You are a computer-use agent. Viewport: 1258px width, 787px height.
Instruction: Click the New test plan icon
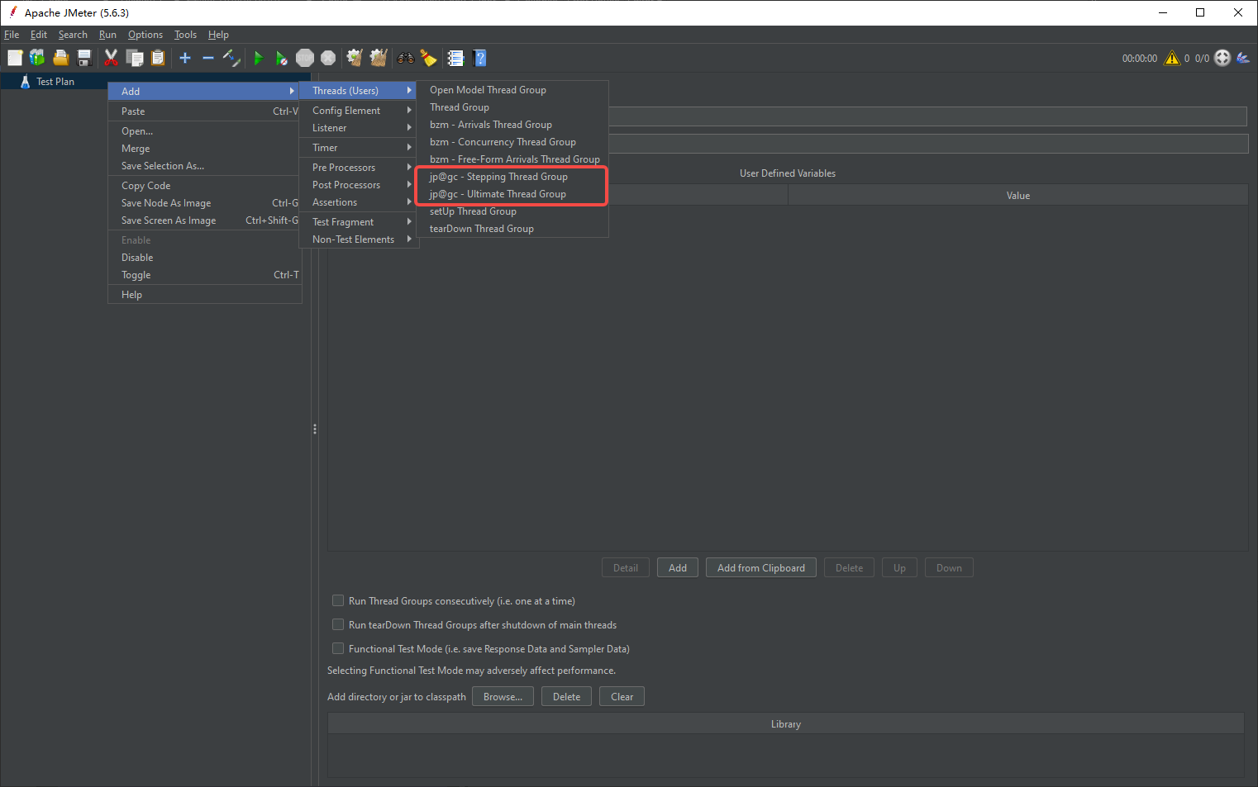click(x=15, y=58)
